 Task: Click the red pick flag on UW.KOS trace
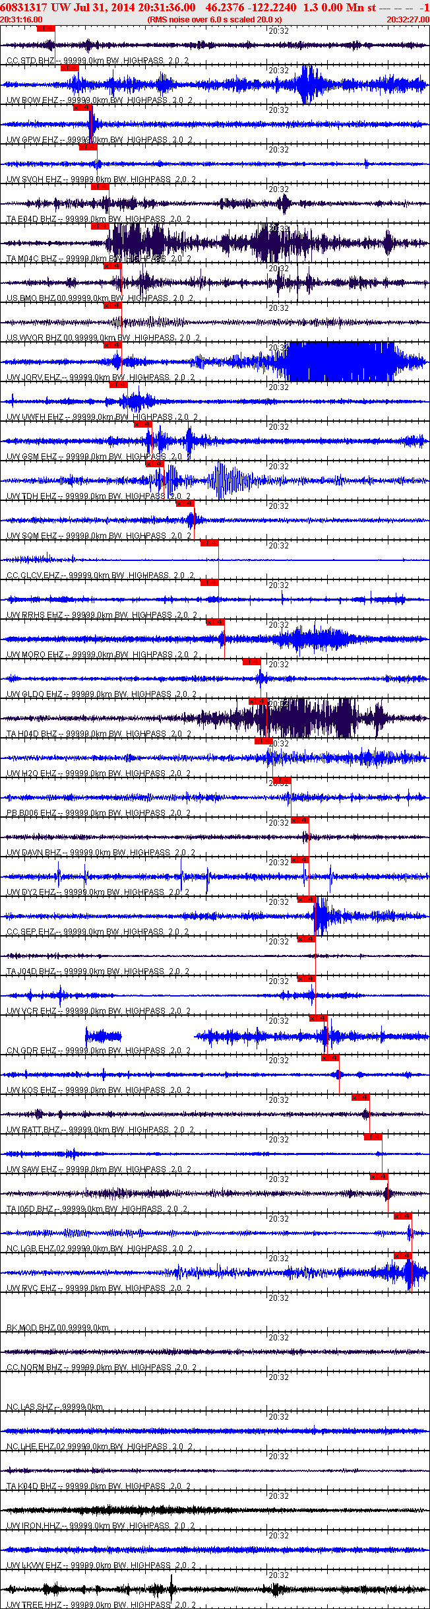331,1058
